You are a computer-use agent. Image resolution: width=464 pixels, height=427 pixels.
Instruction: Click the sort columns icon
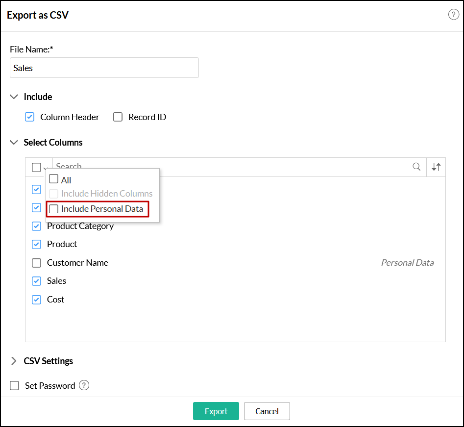[436, 167]
